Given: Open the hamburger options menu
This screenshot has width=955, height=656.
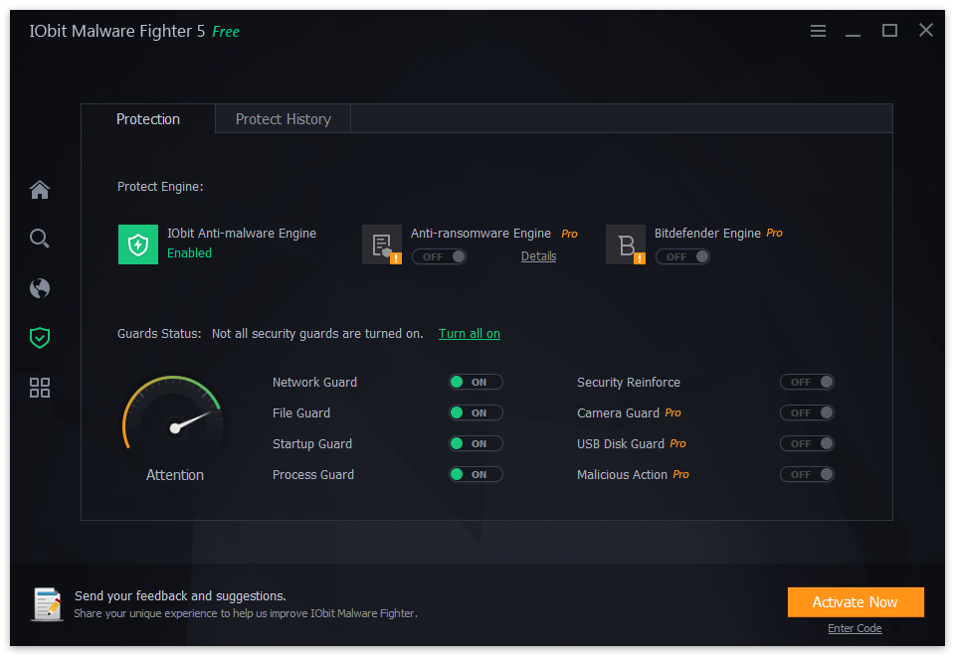Looking at the screenshot, I should pyautogui.click(x=818, y=31).
